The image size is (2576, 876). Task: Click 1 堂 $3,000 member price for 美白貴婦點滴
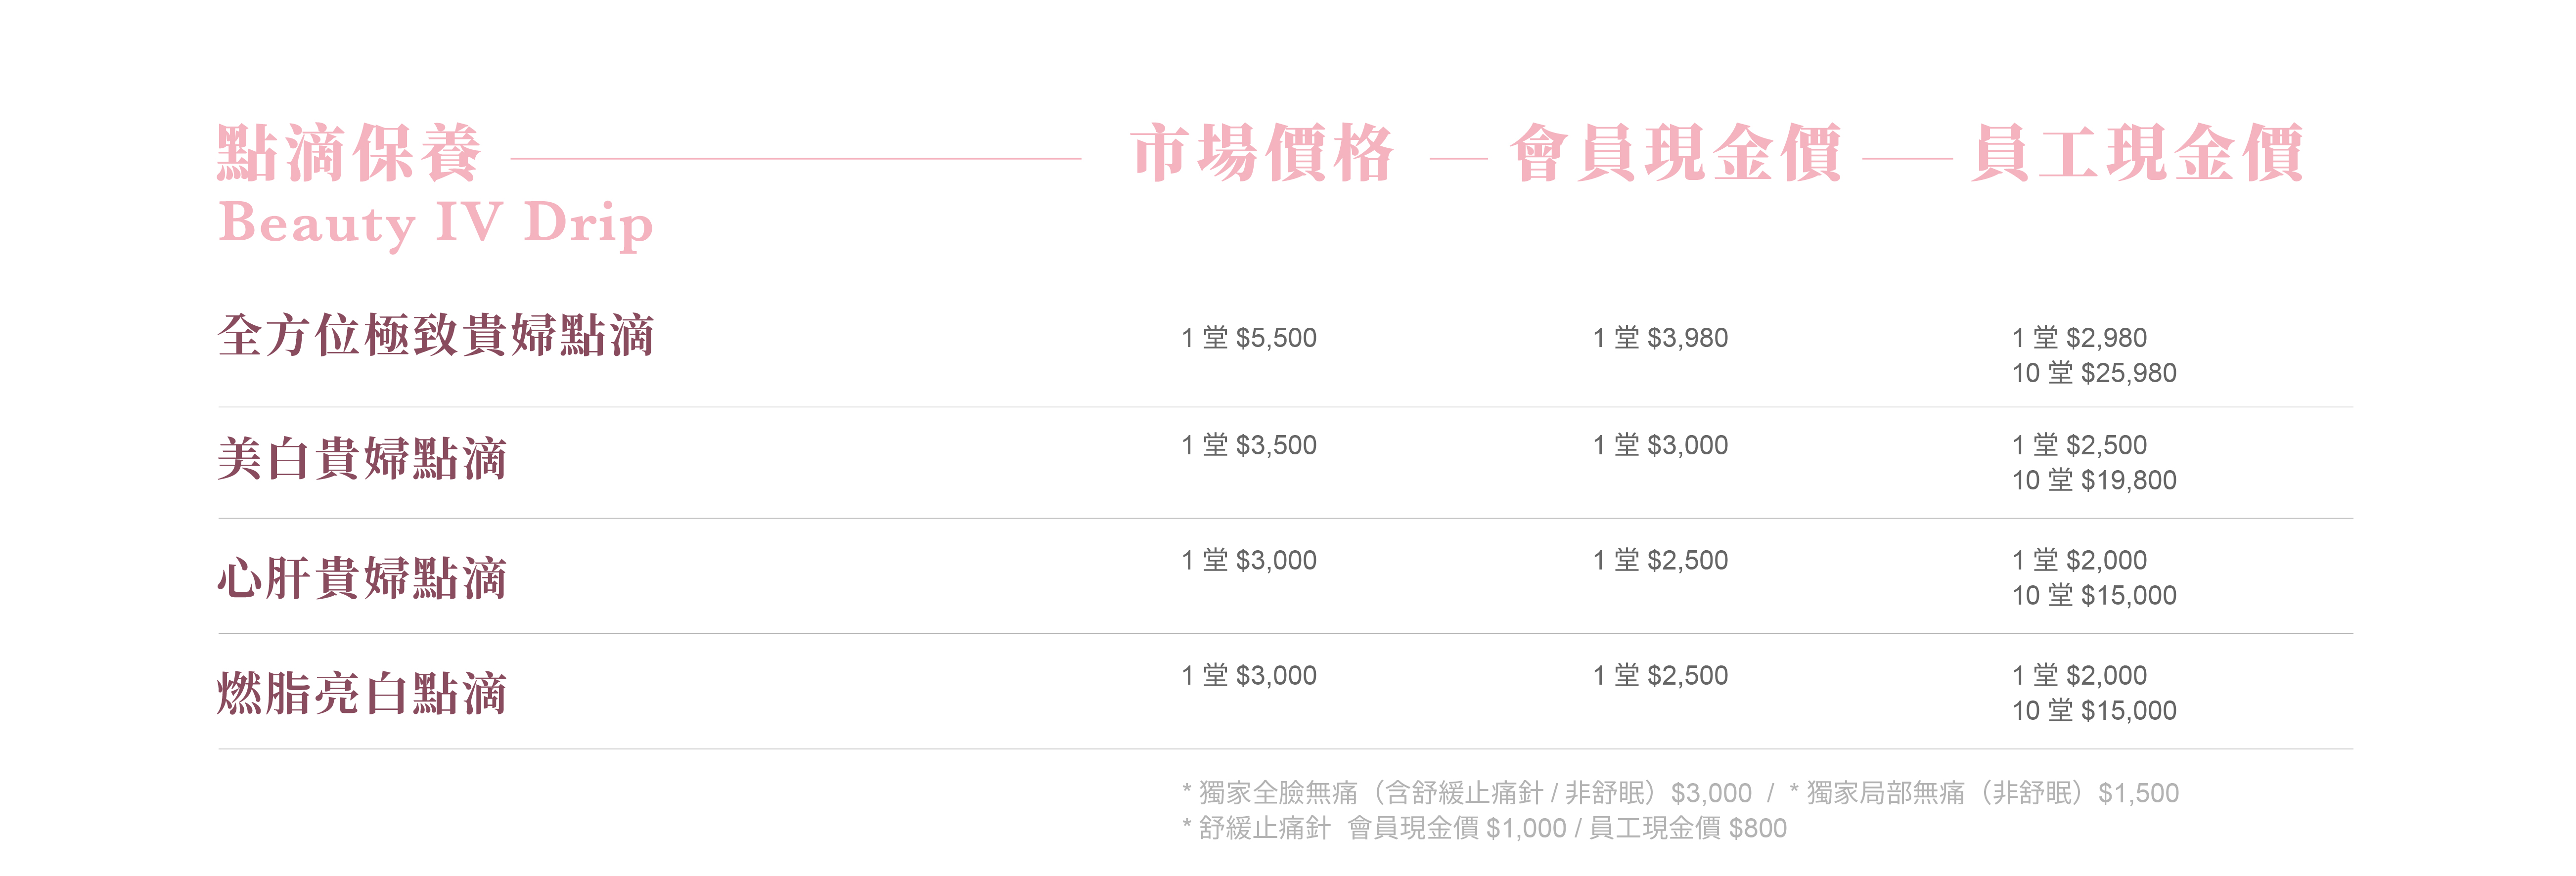[1660, 445]
